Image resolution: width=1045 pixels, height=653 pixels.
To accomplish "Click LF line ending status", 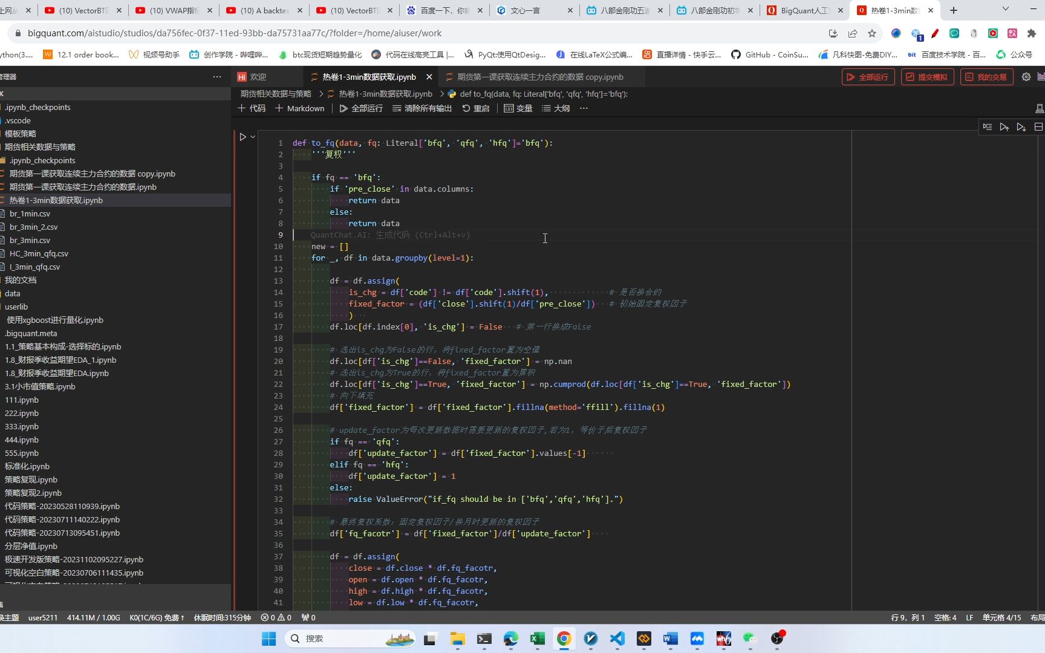I will tap(969, 617).
